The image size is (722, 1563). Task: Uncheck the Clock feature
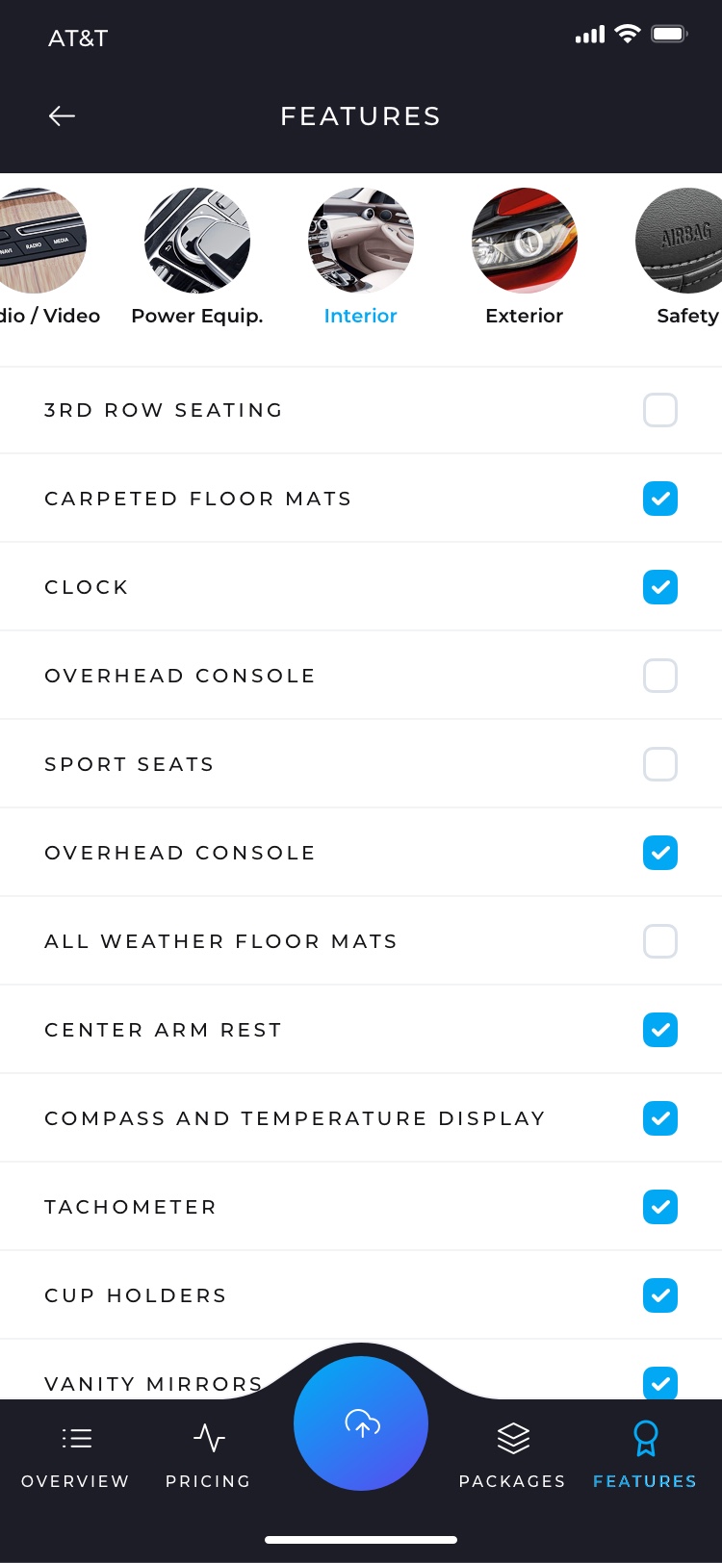(660, 587)
